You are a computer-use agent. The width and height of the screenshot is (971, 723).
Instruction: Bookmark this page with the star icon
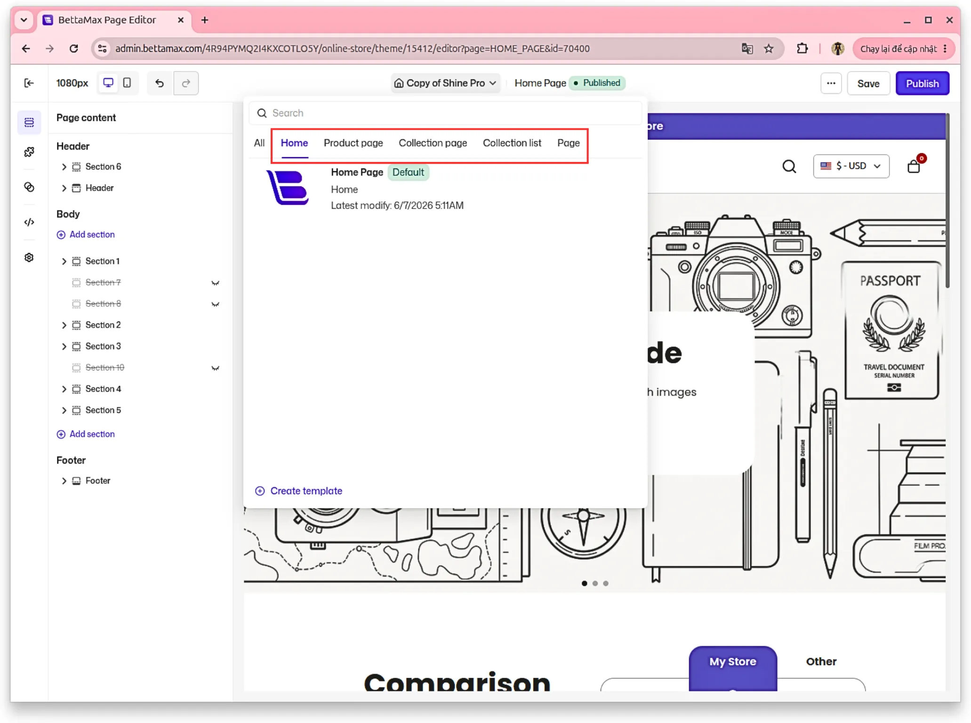tap(769, 48)
